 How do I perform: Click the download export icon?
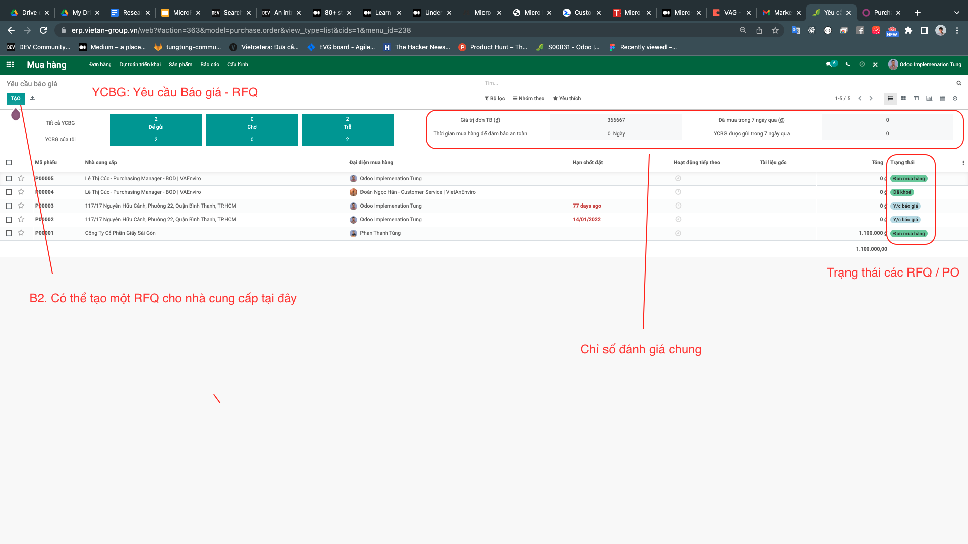pyautogui.click(x=33, y=99)
